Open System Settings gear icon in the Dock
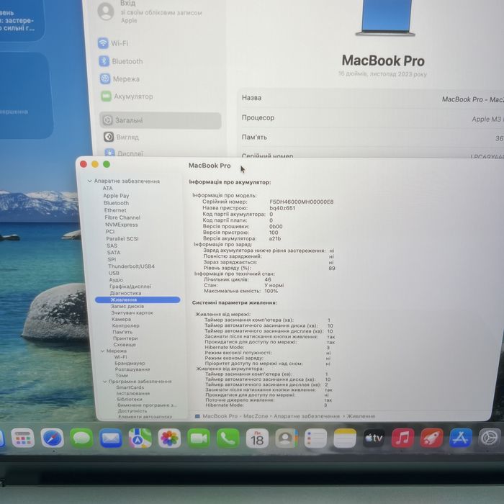 [489, 438]
